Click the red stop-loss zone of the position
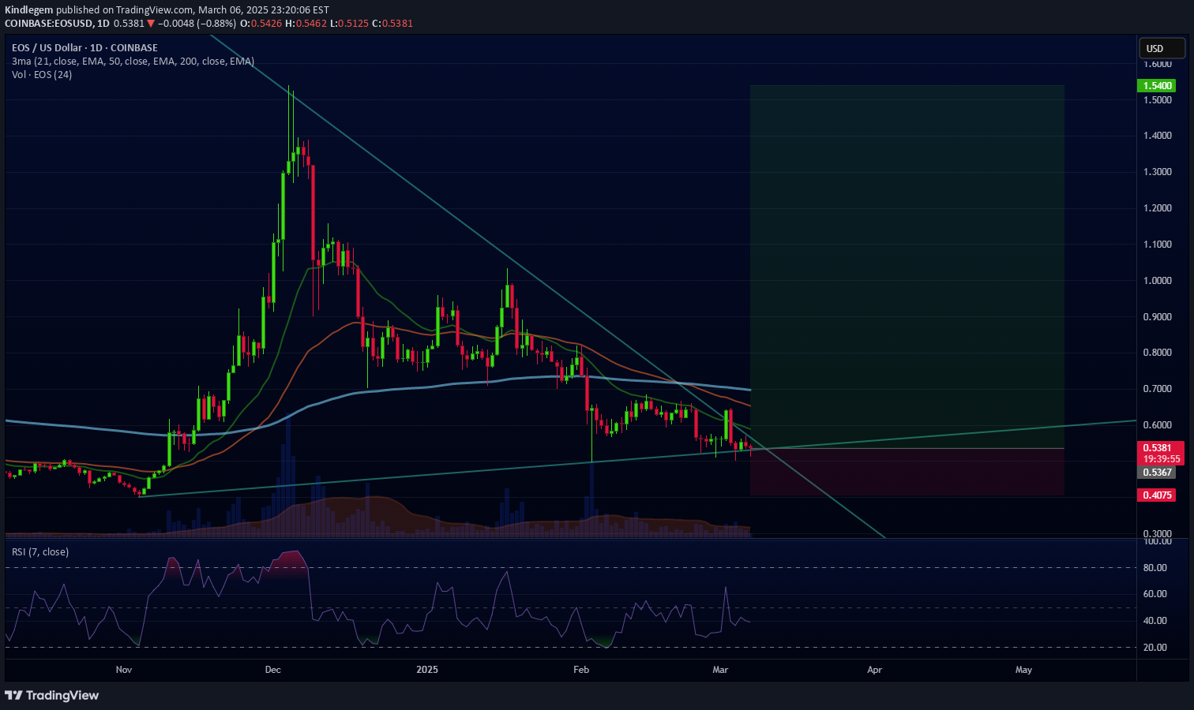Image resolution: width=1194 pixels, height=710 pixels. (x=907, y=472)
